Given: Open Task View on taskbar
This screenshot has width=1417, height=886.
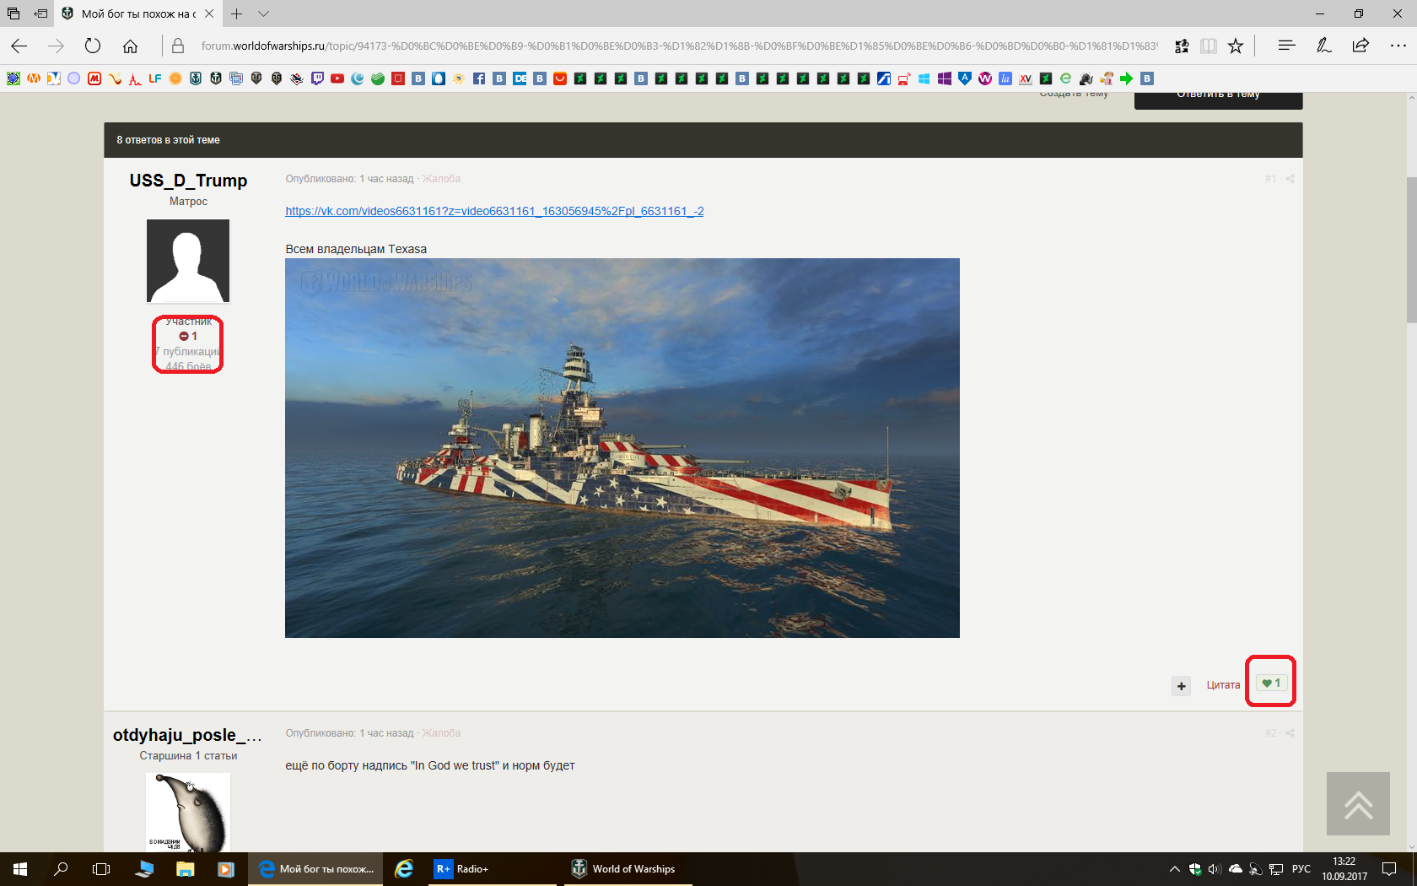Looking at the screenshot, I should (101, 869).
